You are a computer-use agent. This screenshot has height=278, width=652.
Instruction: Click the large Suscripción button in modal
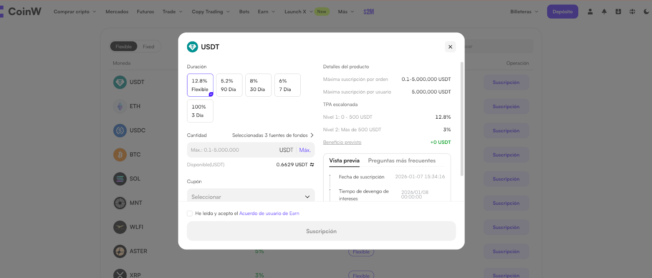pos(321,231)
